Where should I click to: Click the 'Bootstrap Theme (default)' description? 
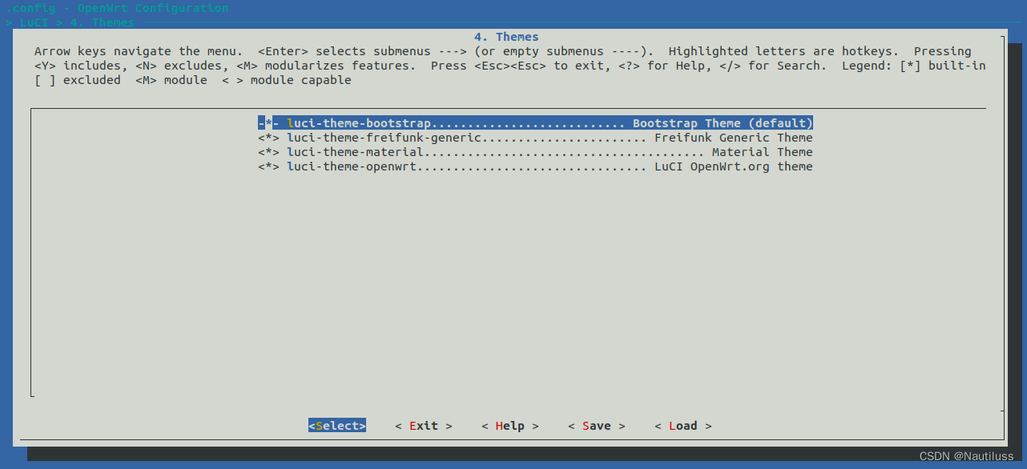pos(723,123)
